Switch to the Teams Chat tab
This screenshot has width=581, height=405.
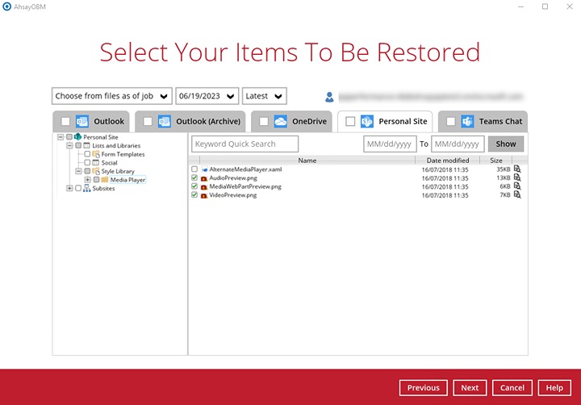(x=500, y=122)
